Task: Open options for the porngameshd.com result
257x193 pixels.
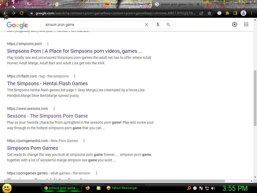Action: point(84,141)
